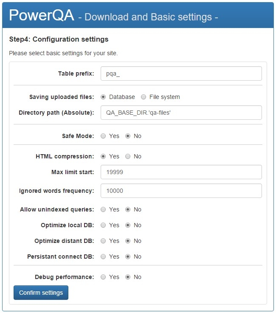Image resolution: width=276 pixels, height=313 pixels.
Task: Edit the Ignored words frequency field
Action: coord(181,191)
